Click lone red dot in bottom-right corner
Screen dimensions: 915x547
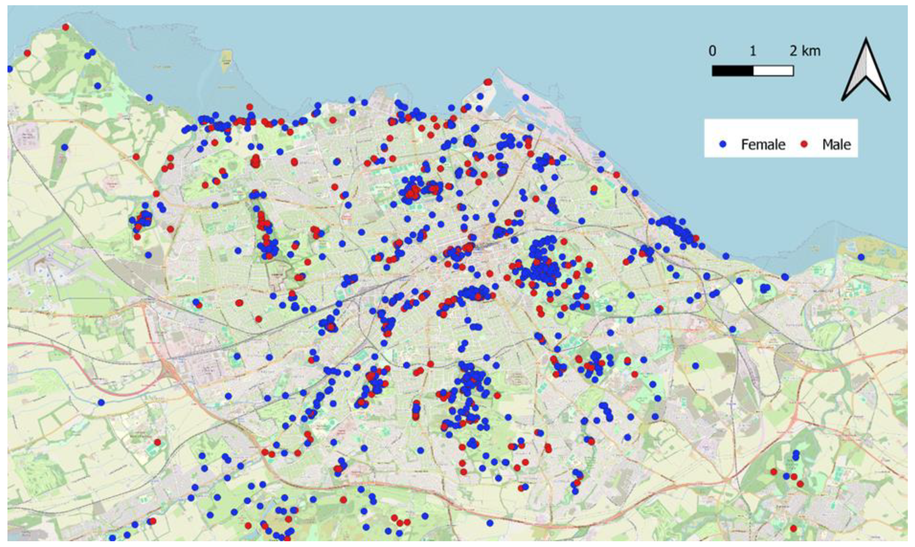[794, 529]
